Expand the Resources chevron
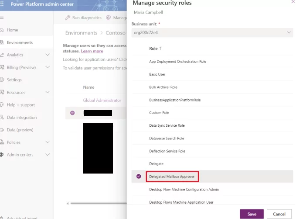 pyautogui.click(x=48, y=92)
